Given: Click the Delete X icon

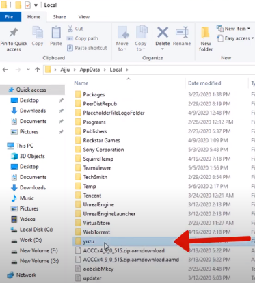Looking at the screenshot, I should (x=163, y=32).
